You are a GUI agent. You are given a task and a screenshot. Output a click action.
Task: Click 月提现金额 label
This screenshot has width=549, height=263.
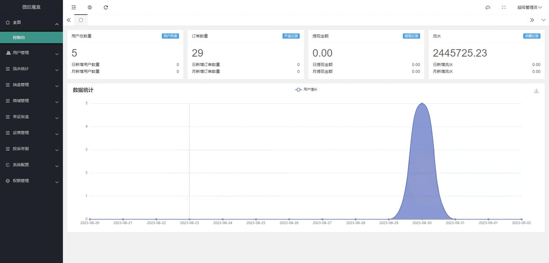click(x=323, y=71)
